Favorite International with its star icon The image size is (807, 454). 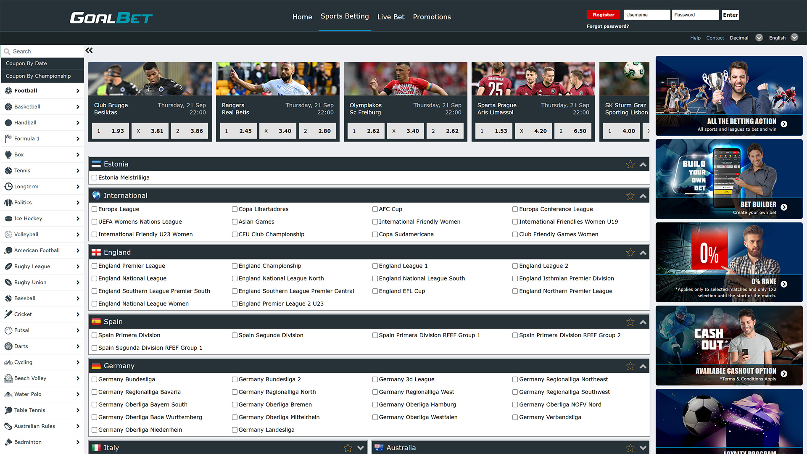630,196
